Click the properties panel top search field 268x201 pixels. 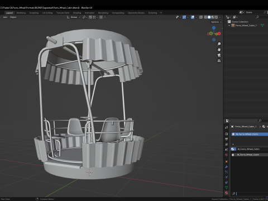[264, 121]
